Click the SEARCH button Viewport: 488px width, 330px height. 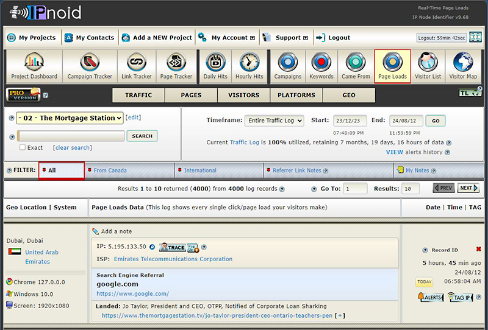(x=142, y=136)
